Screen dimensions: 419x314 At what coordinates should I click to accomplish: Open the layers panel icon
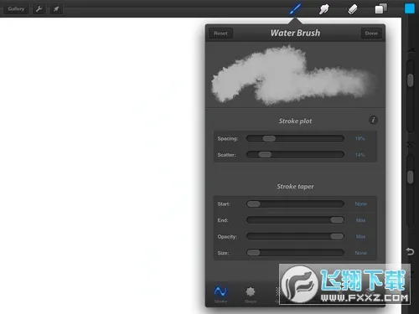click(380, 9)
